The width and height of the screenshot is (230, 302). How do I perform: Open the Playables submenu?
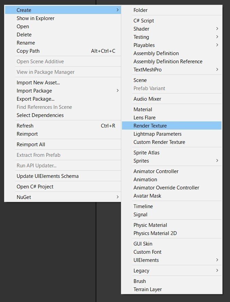pos(172,45)
